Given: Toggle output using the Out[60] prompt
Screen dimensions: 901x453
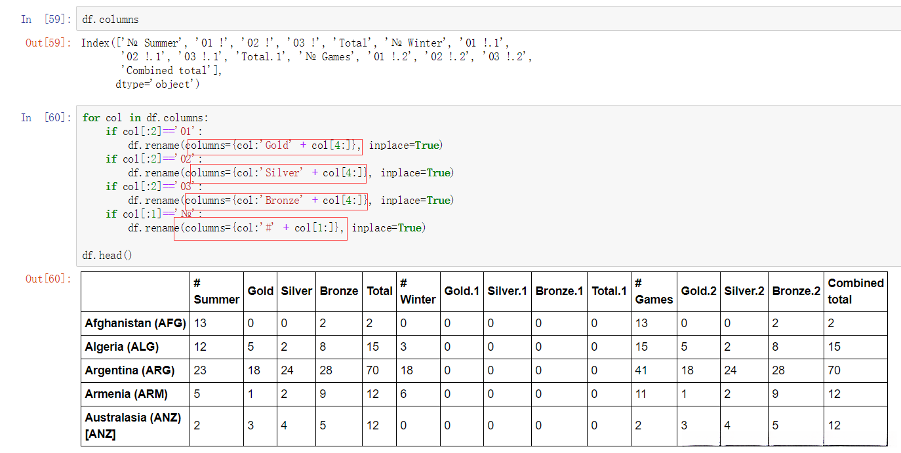Looking at the screenshot, I should [x=47, y=279].
